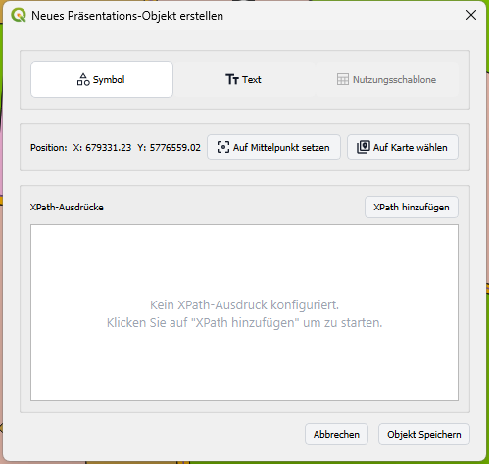This screenshot has height=464, width=489.
Task: Close the dialog with the X button
Action: (x=471, y=15)
